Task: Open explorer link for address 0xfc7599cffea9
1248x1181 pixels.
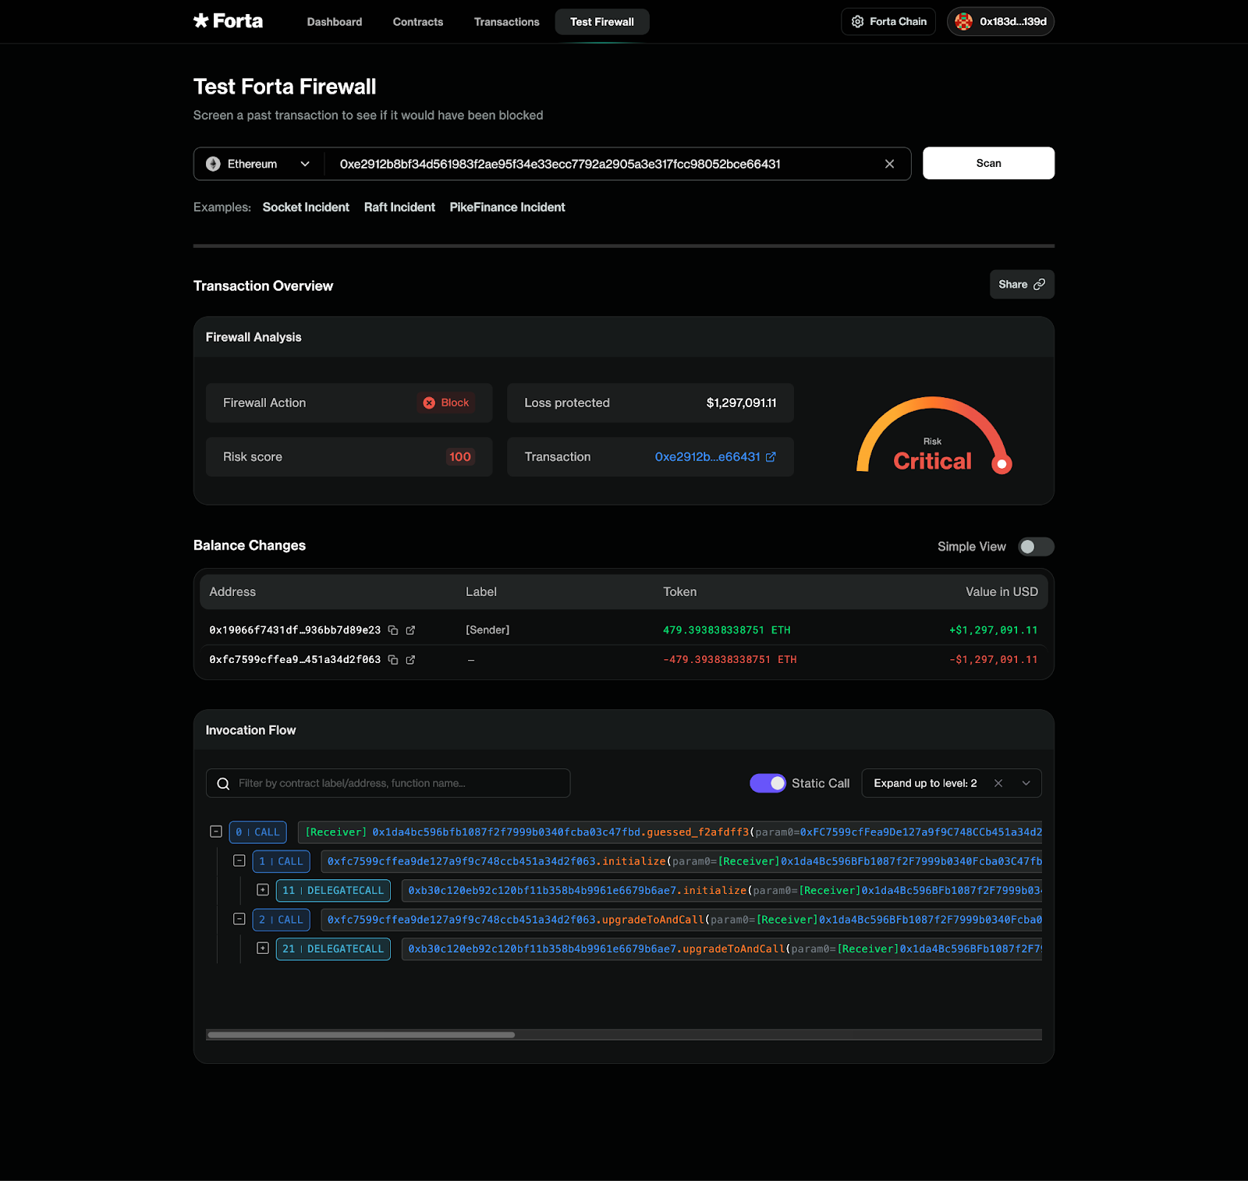Action: (412, 659)
